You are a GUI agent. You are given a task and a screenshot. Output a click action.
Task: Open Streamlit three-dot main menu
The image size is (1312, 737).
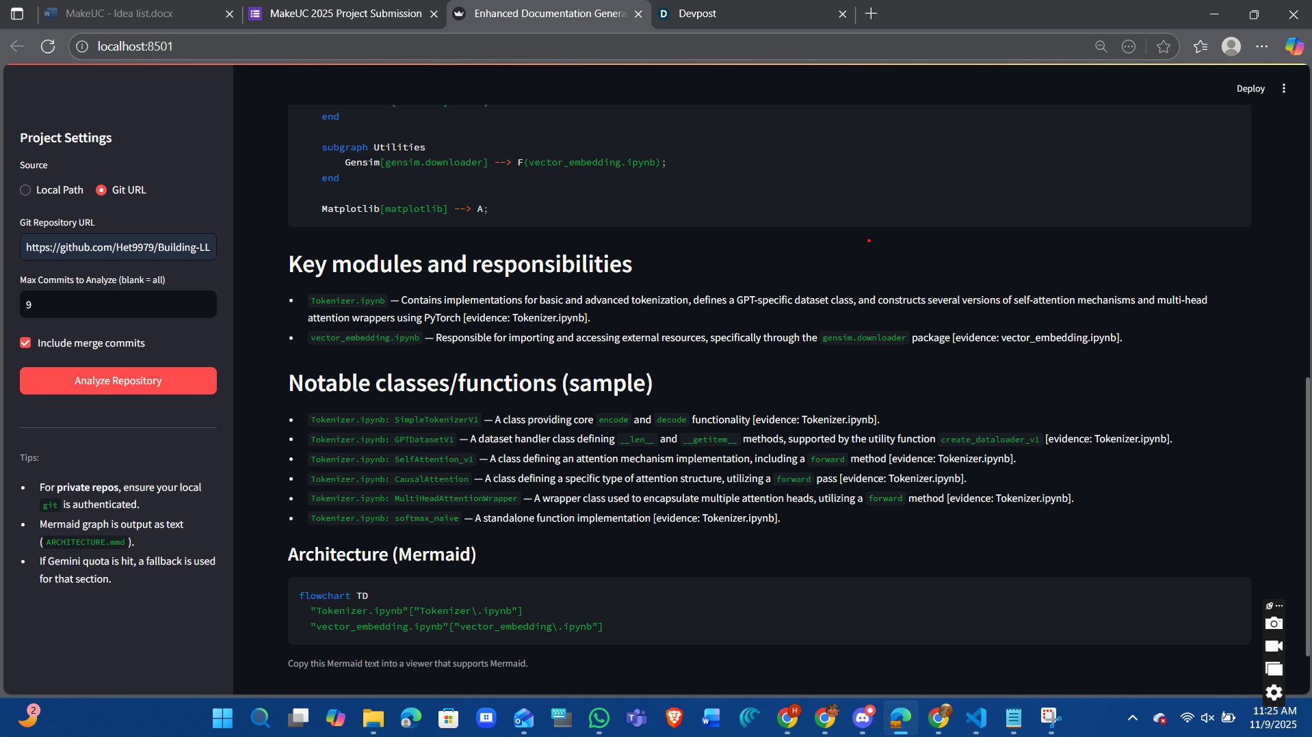click(1284, 88)
